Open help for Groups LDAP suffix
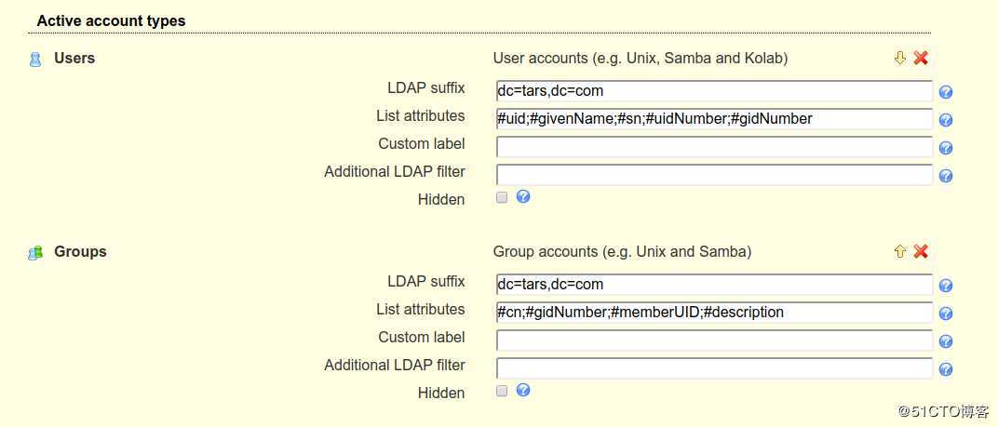The height and width of the screenshot is (427, 998). (x=946, y=286)
